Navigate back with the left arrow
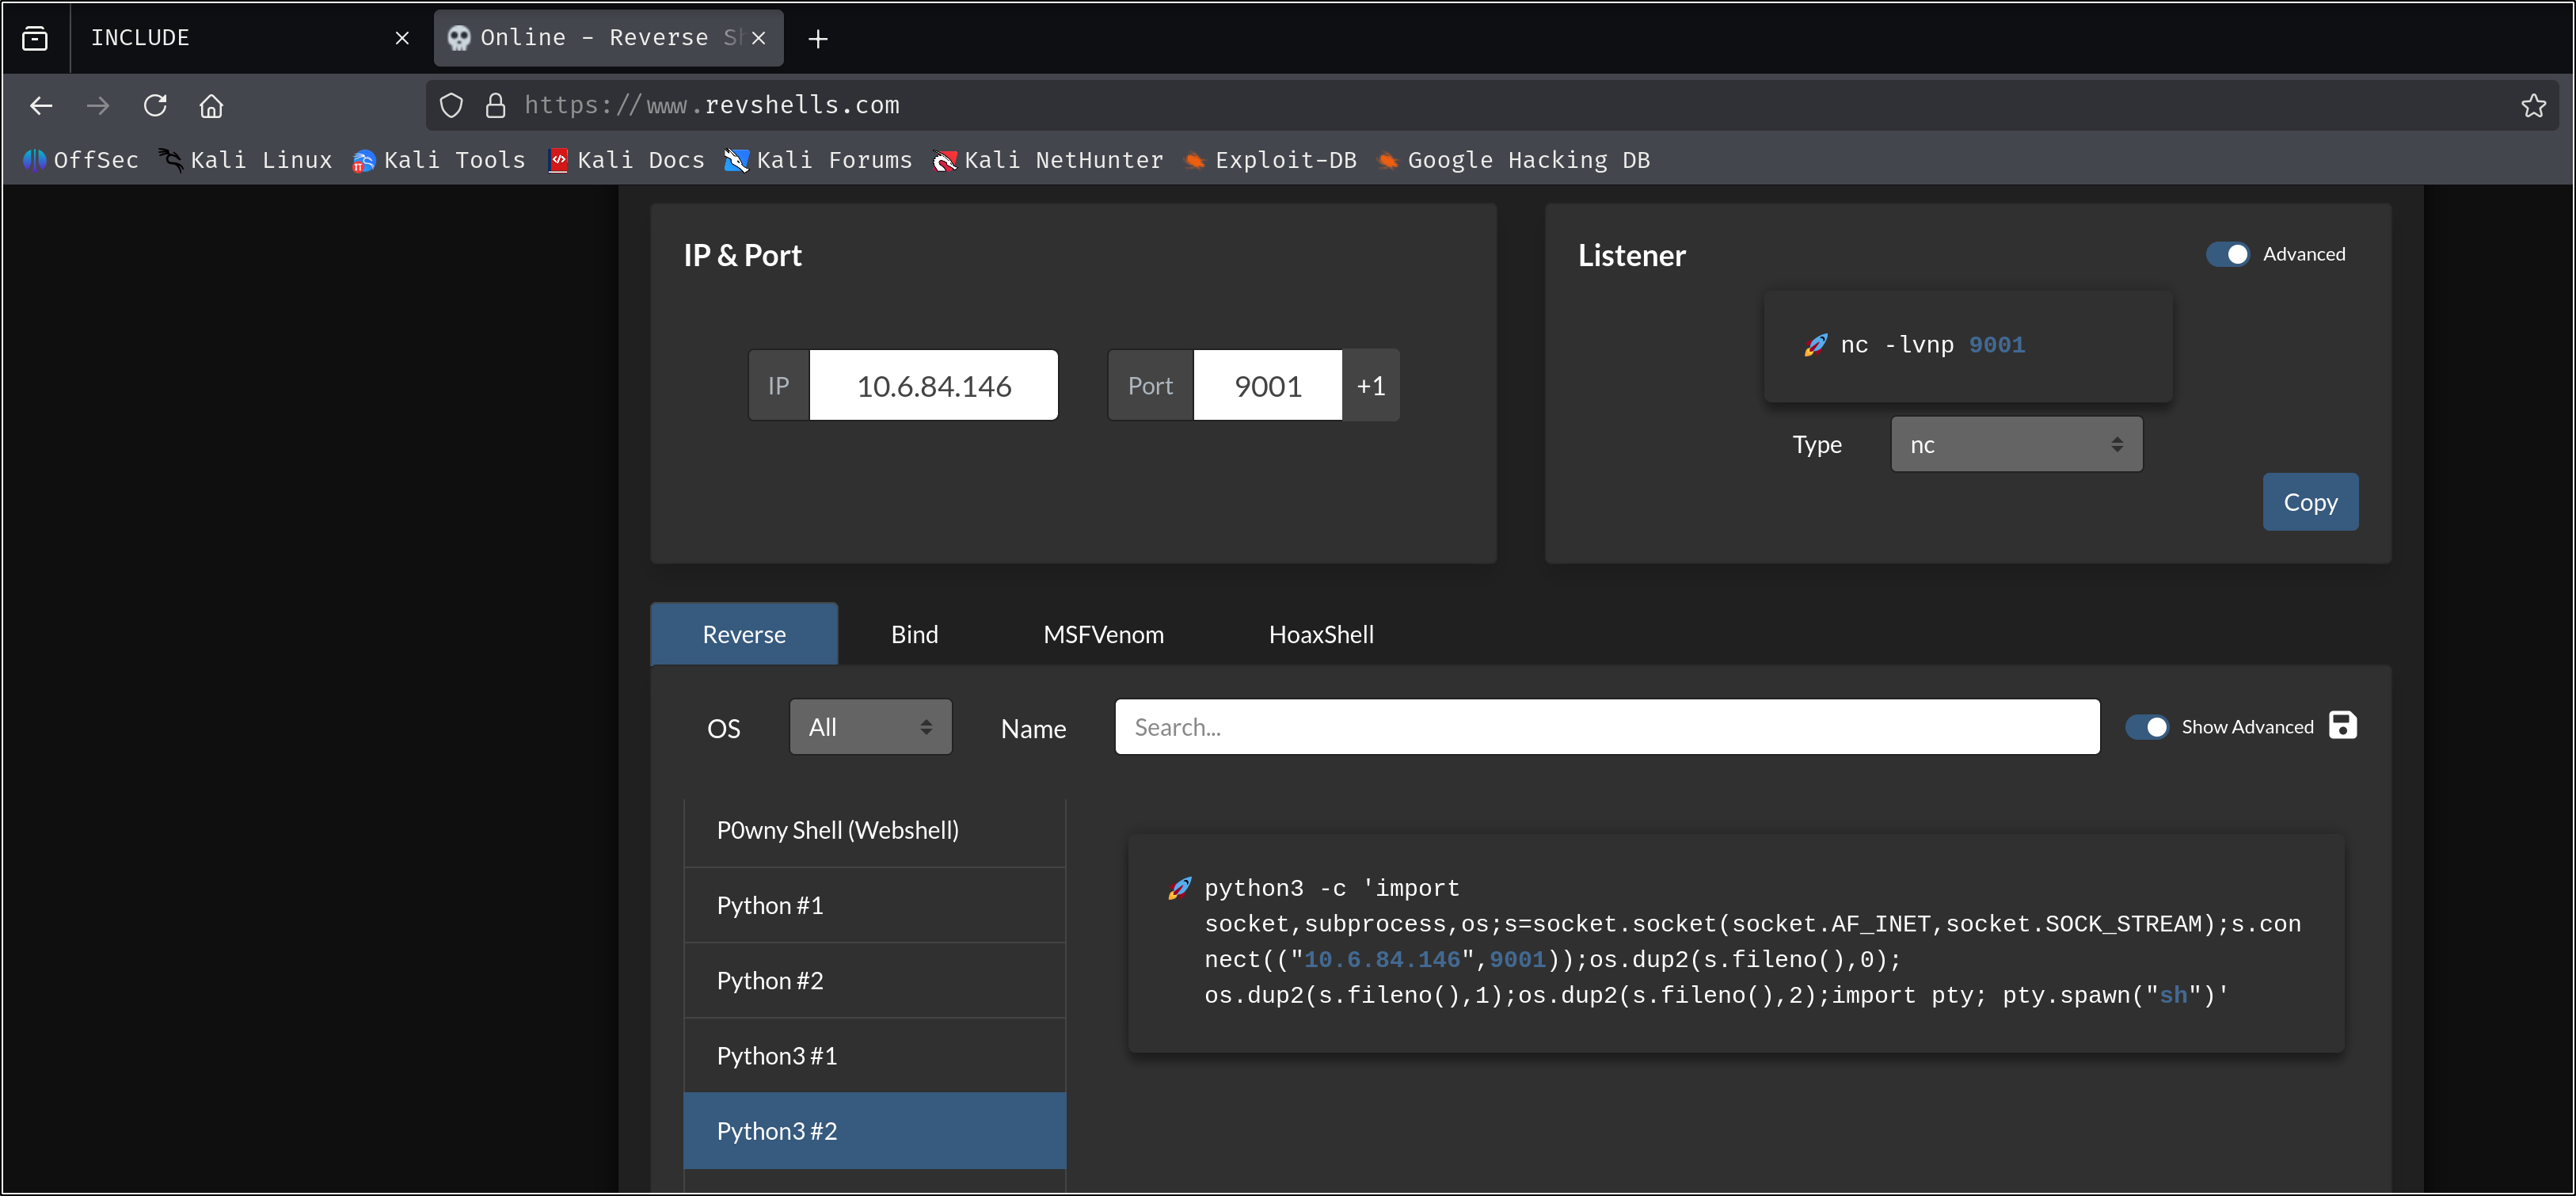The image size is (2576, 1196). point(41,105)
